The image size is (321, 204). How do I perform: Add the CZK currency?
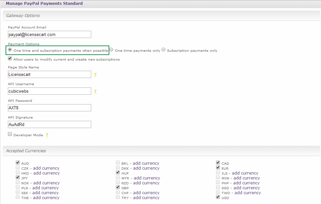tap(46, 168)
